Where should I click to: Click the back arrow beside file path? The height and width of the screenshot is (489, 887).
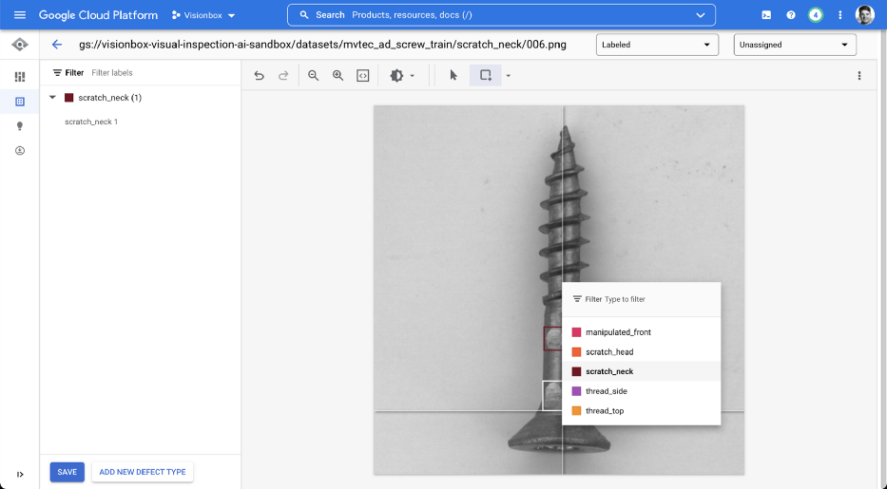point(57,45)
